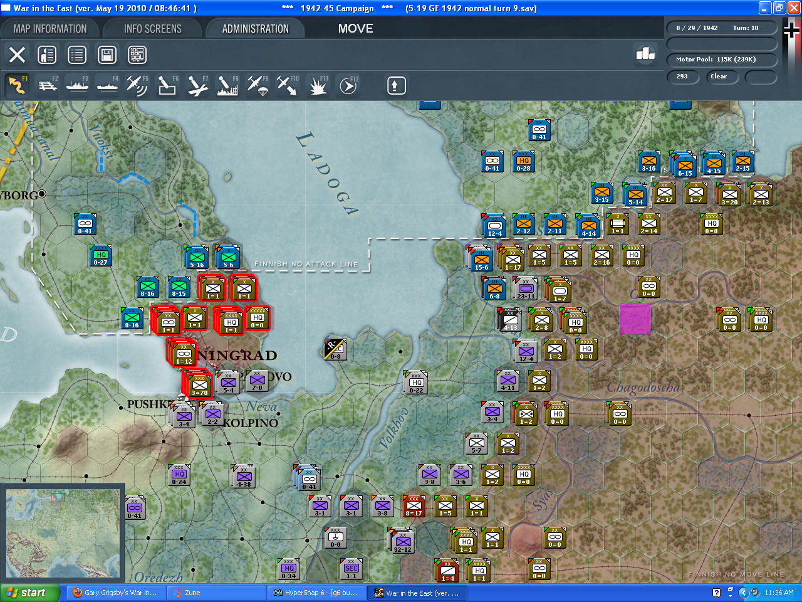The height and width of the screenshot is (602, 802).
Task: Select the F1 move mode icon
Action: (x=17, y=85)
